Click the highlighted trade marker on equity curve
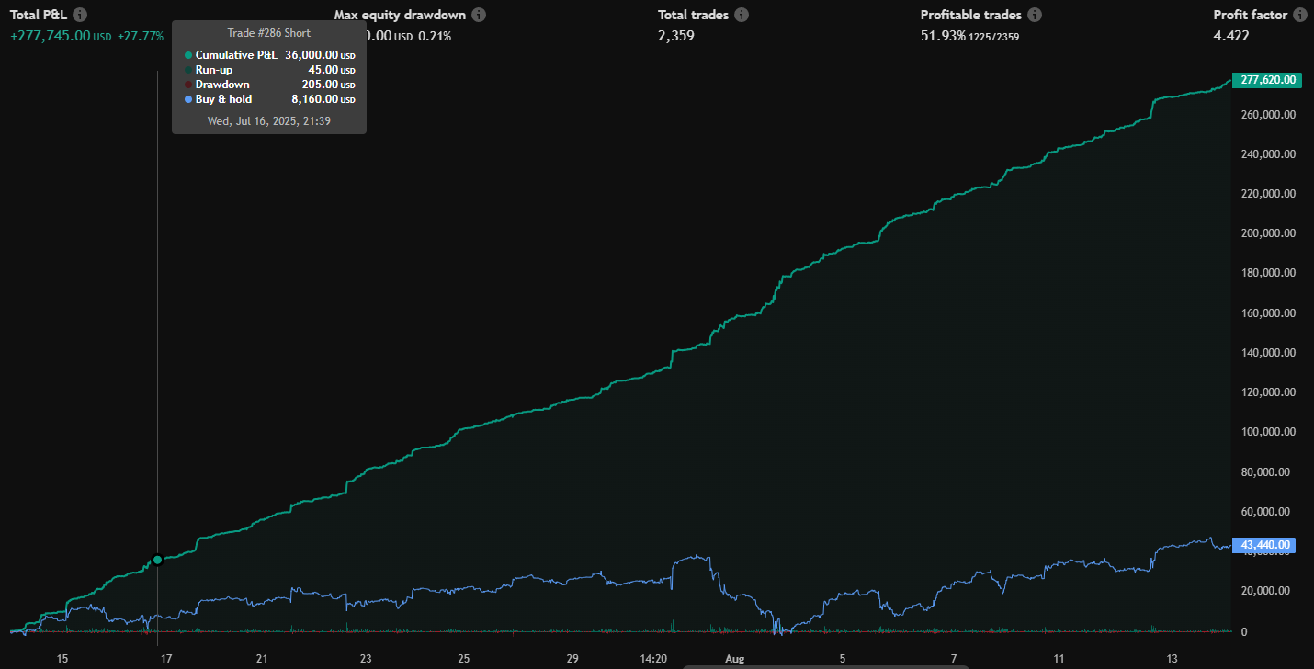 [x=157, y=560]
